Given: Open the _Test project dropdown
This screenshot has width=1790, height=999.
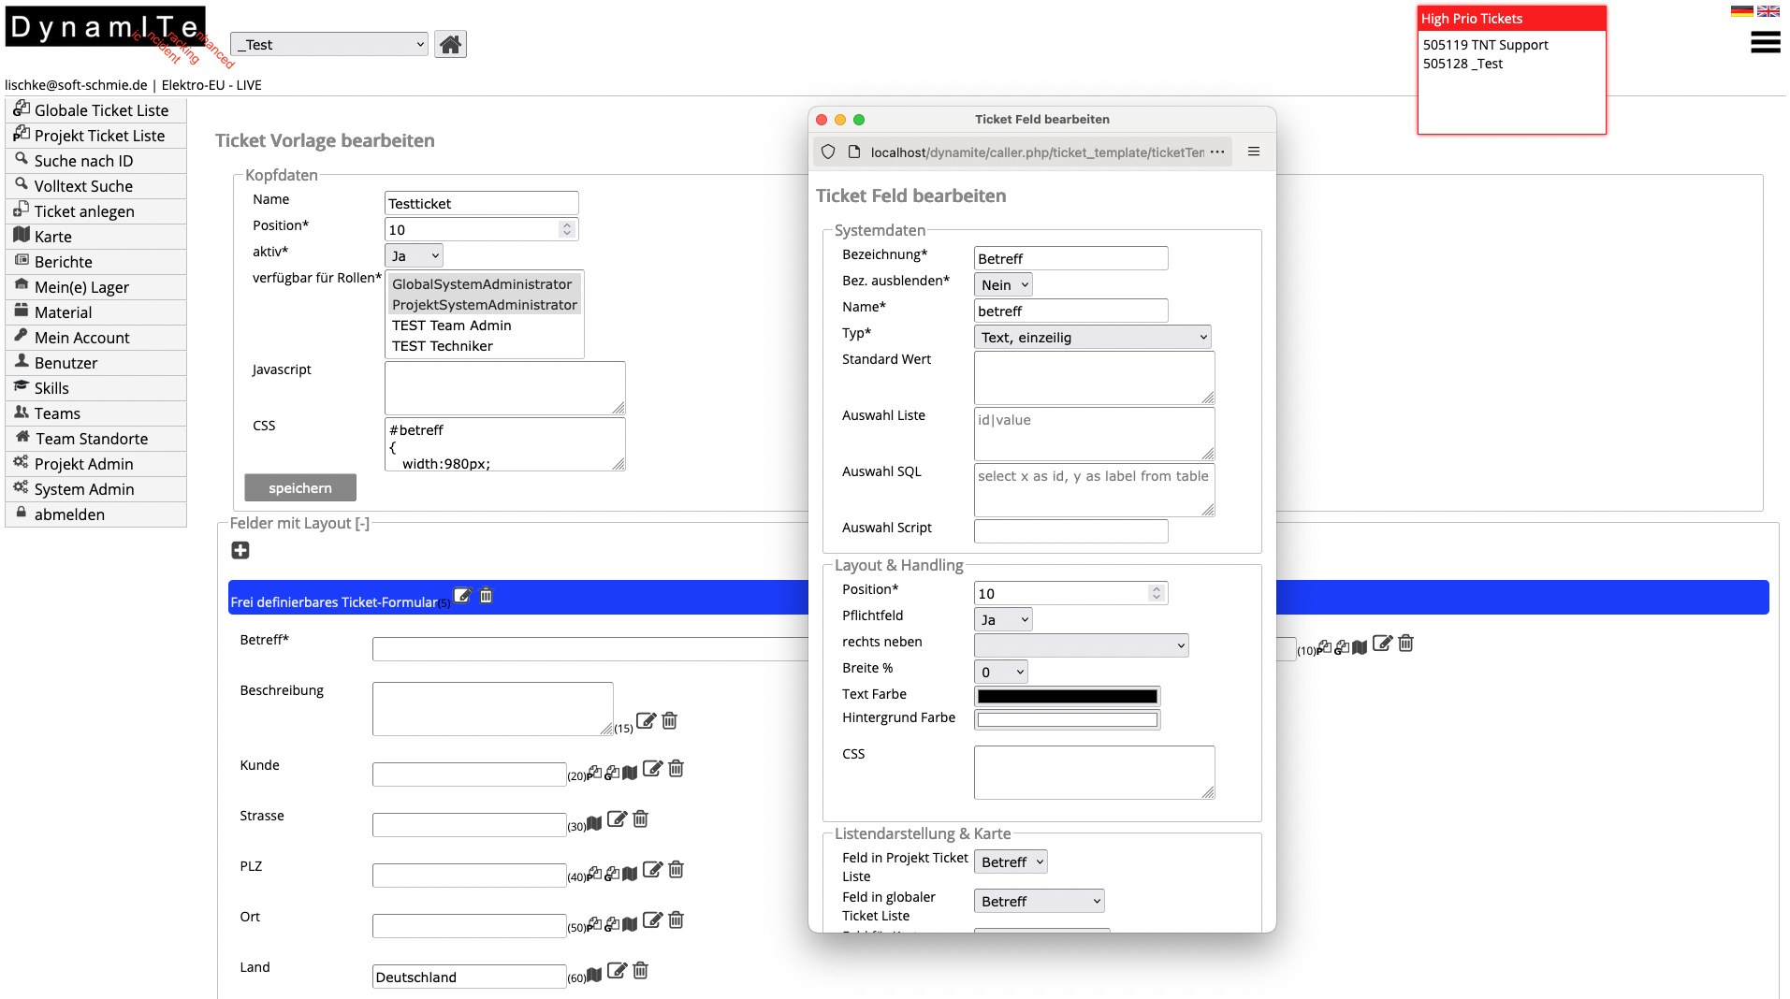Looking at the screenshot, I should pos(328,44).
